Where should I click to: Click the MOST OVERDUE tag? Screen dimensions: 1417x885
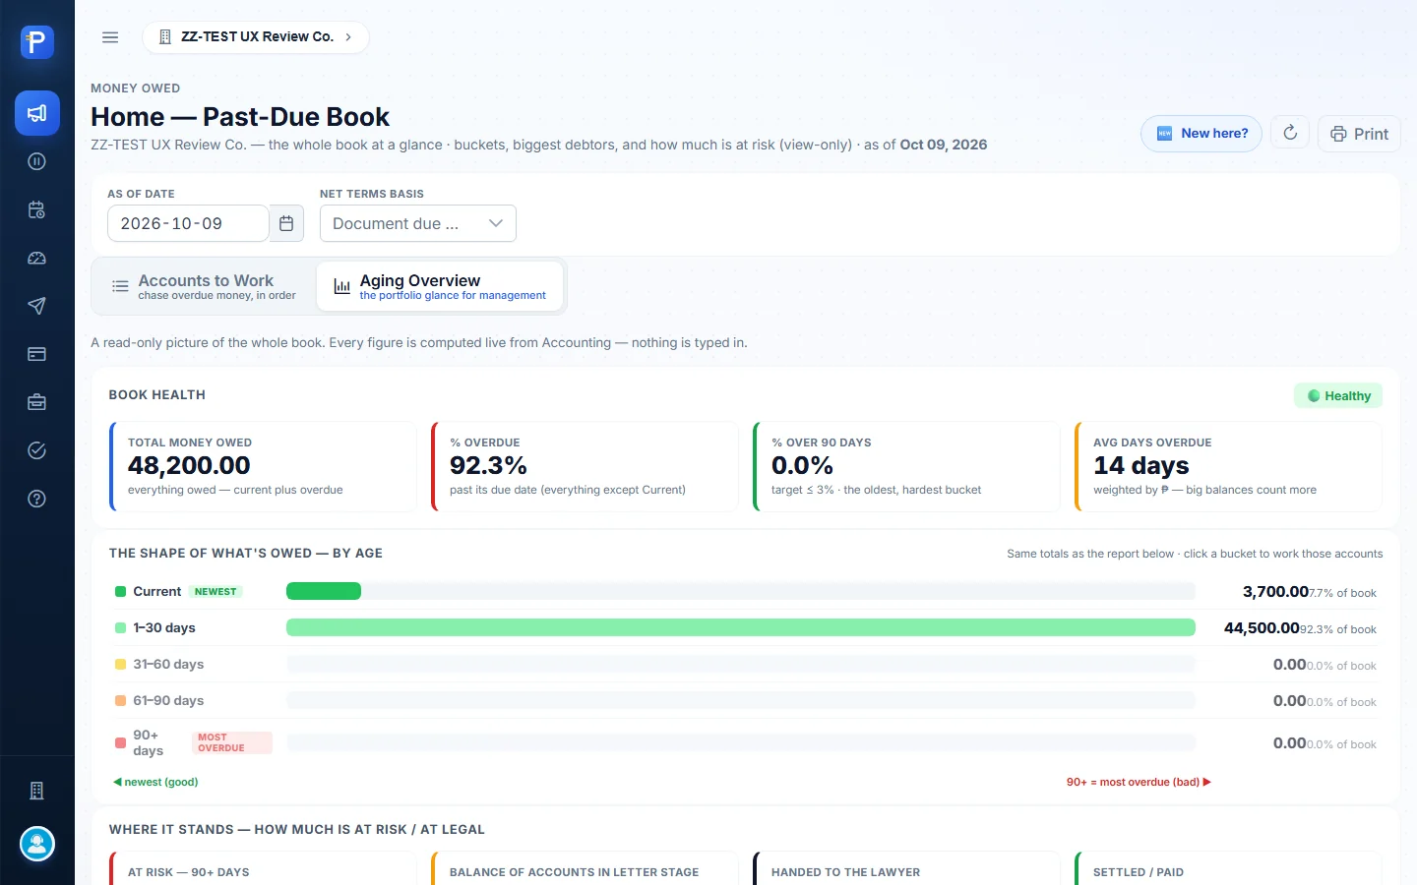[232, 742]
